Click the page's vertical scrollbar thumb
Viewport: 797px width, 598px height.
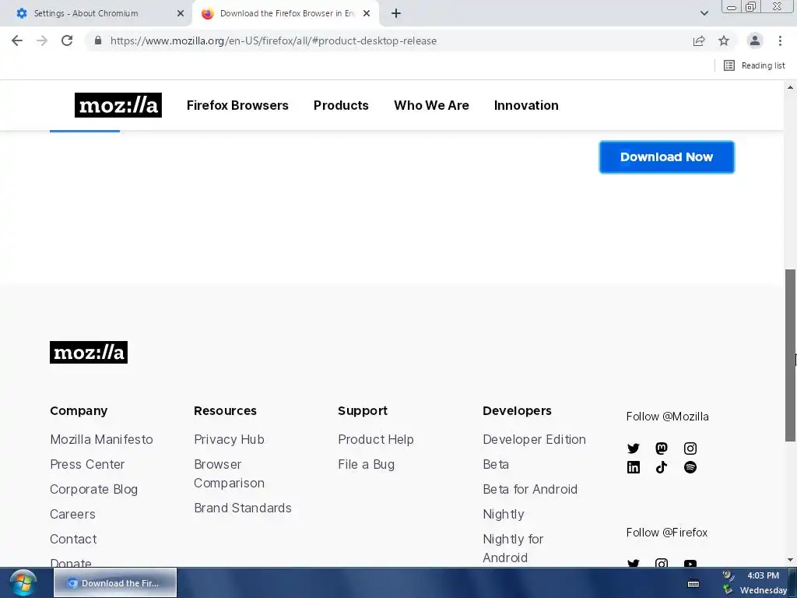click(791, 355)
